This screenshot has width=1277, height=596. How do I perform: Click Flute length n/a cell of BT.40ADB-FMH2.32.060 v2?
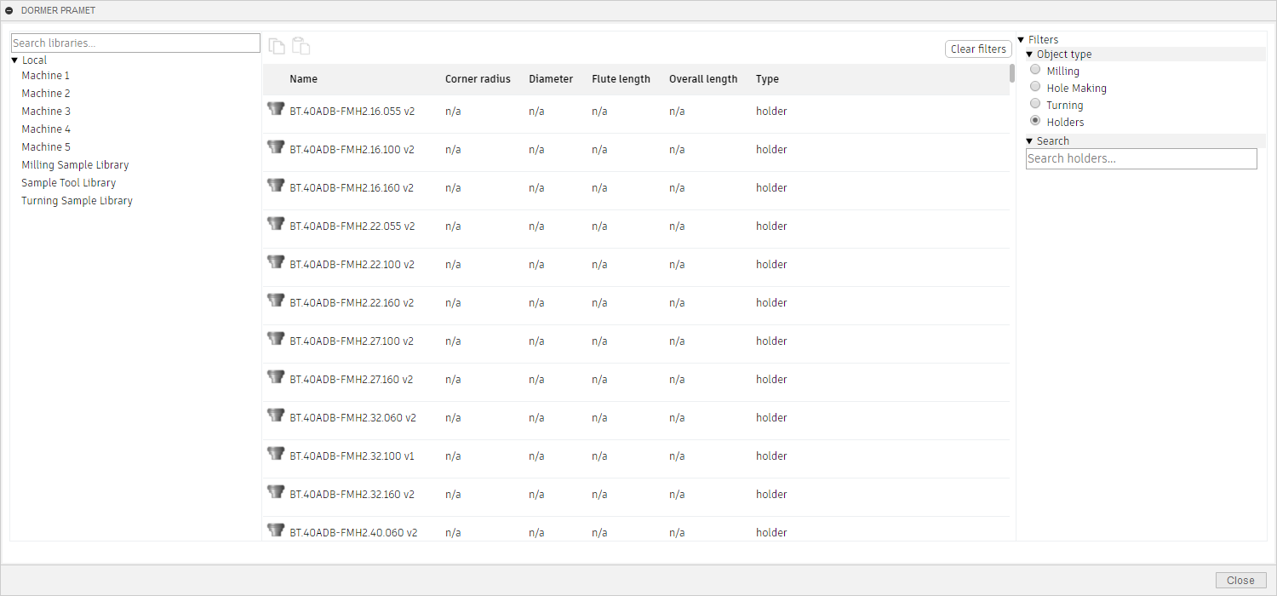[x=600, y=418]
